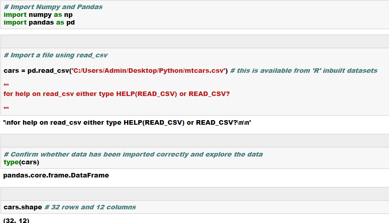Click the comment '# Import Numpy and Pandas'
Screen dimensions: 389x223
(x=53, y=7)
